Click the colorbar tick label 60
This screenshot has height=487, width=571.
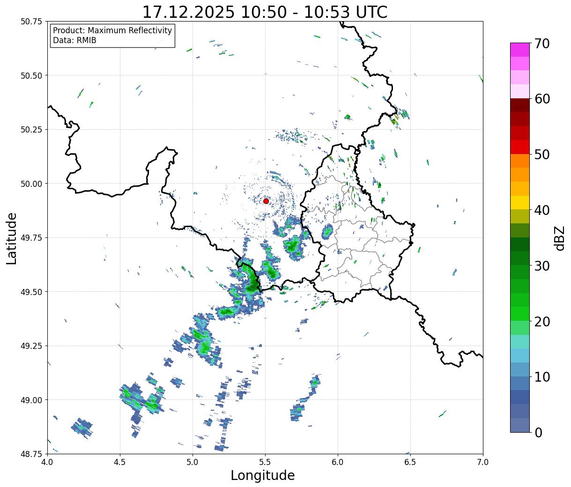click(x=542, y=99)
